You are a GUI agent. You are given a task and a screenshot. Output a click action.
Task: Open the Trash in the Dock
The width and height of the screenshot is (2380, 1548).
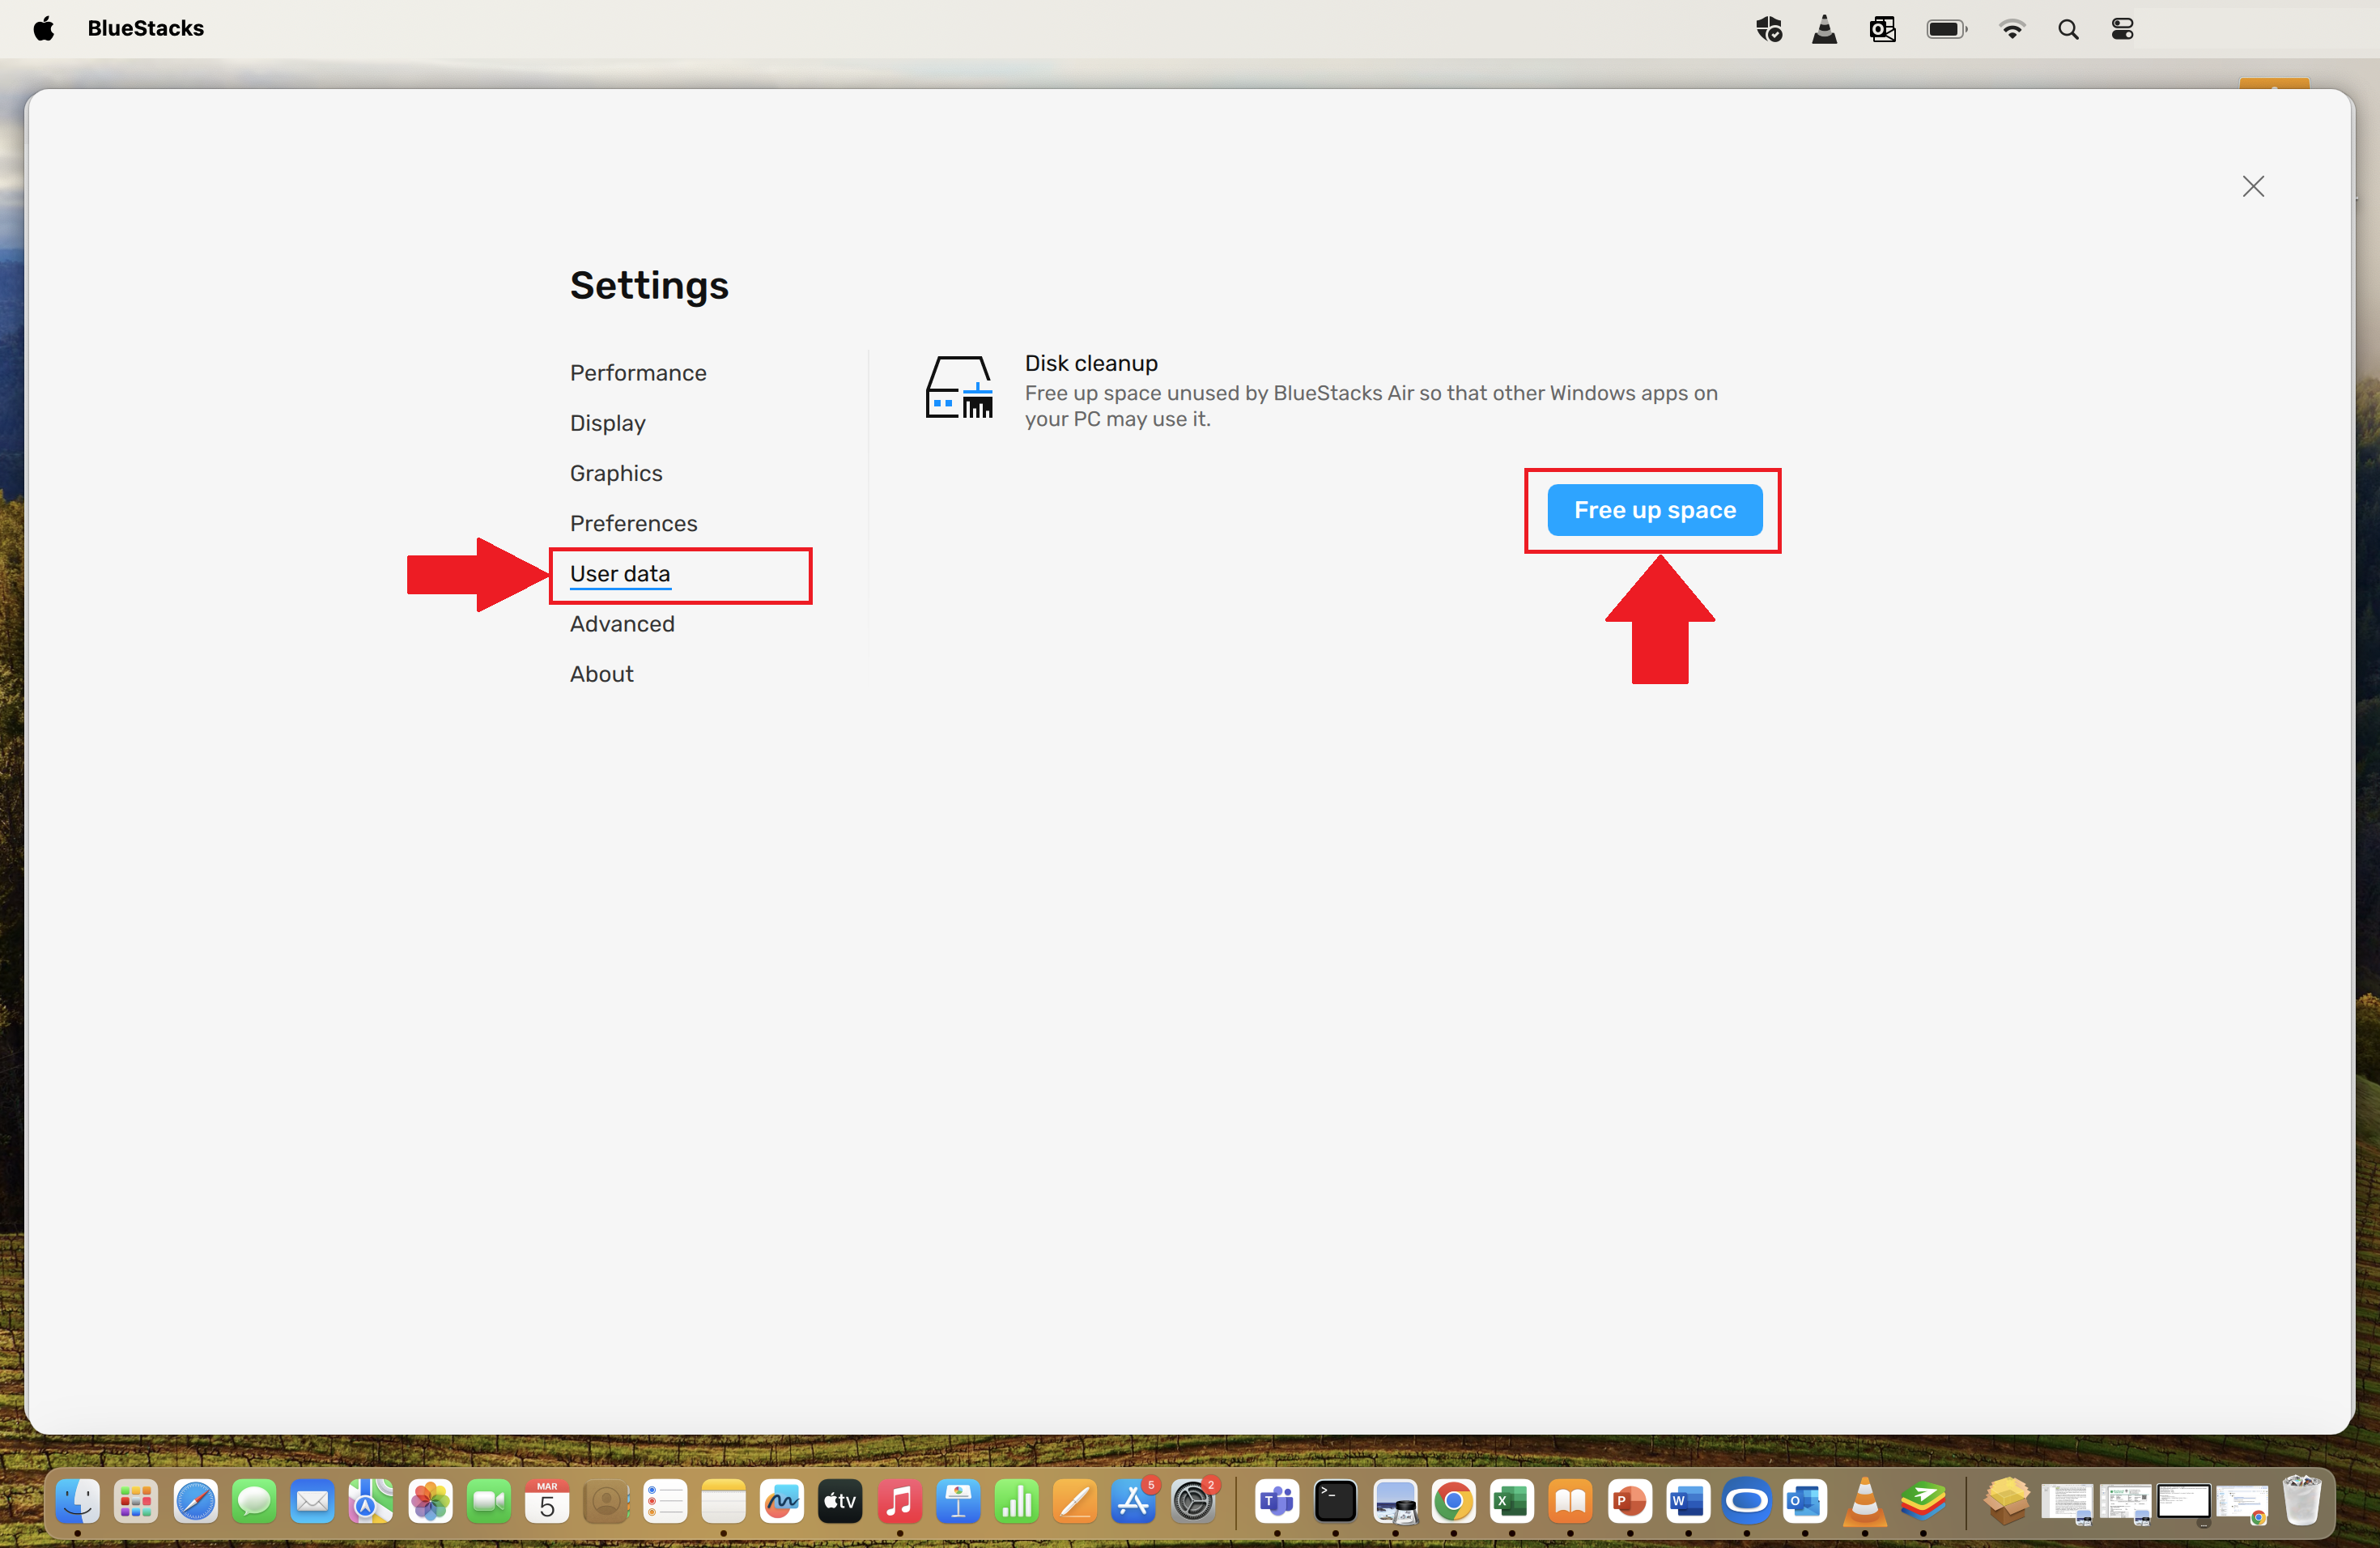click(2301, 1501)
